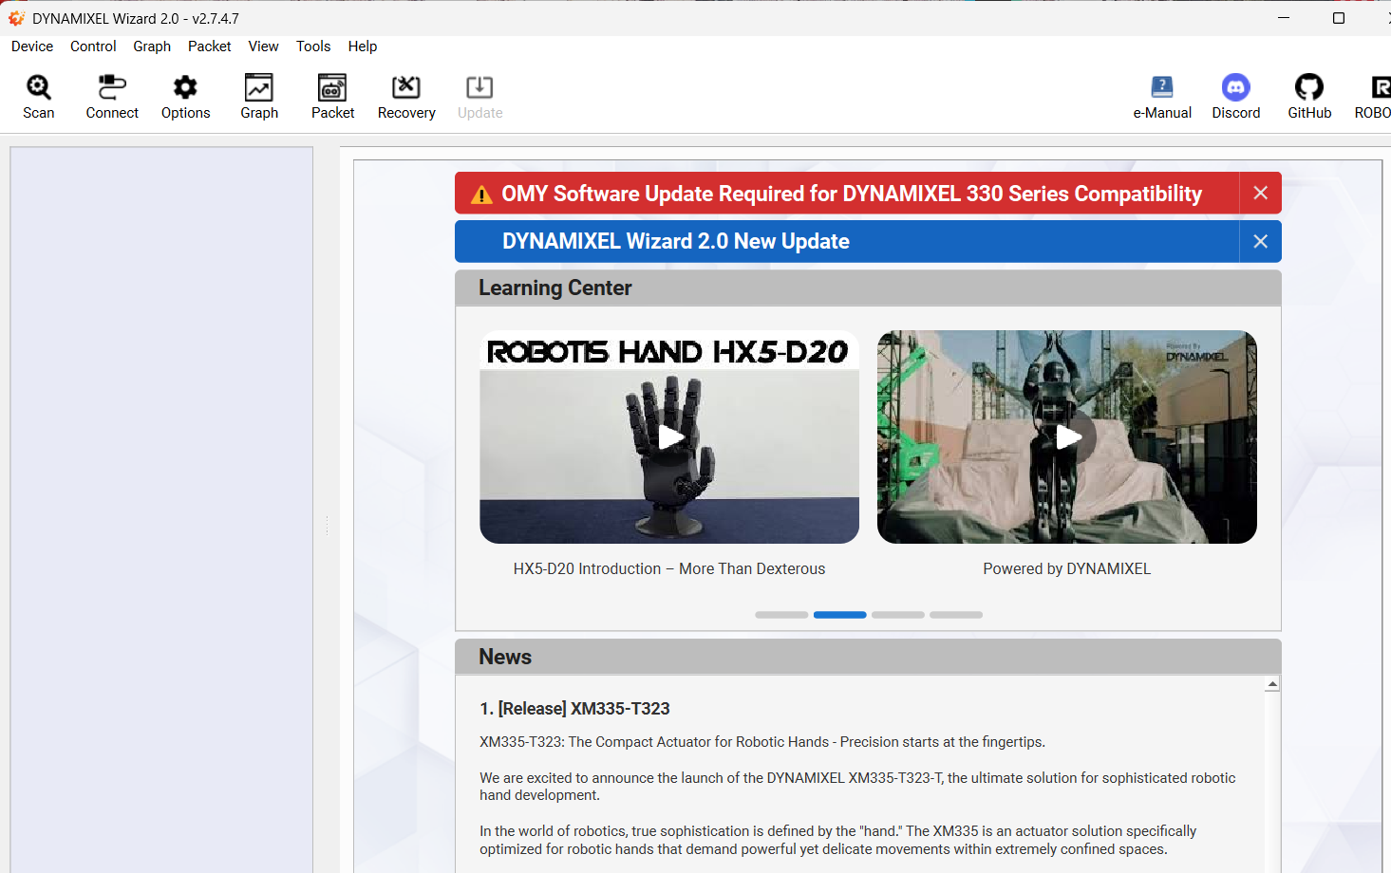Open the Graph toolbar icon
The height and width of the screenshot is (873, 1391).
point(259,87)
